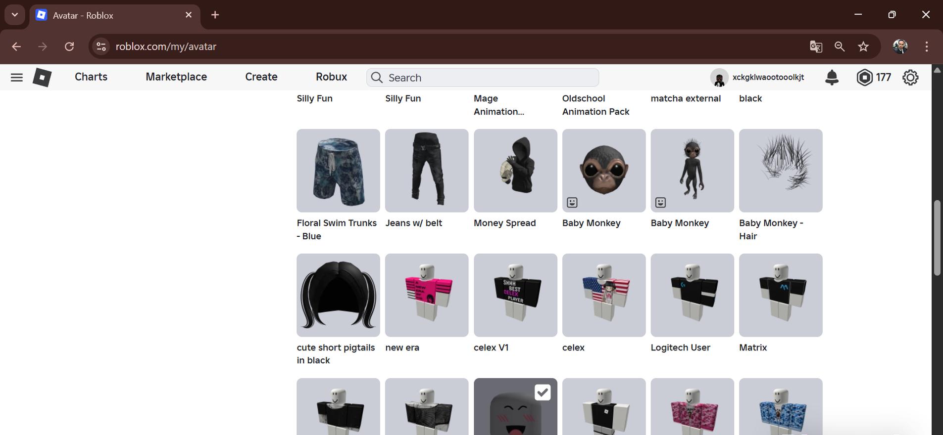
Task: Open the settings gear in Roblox header
Action: point(910,77)
